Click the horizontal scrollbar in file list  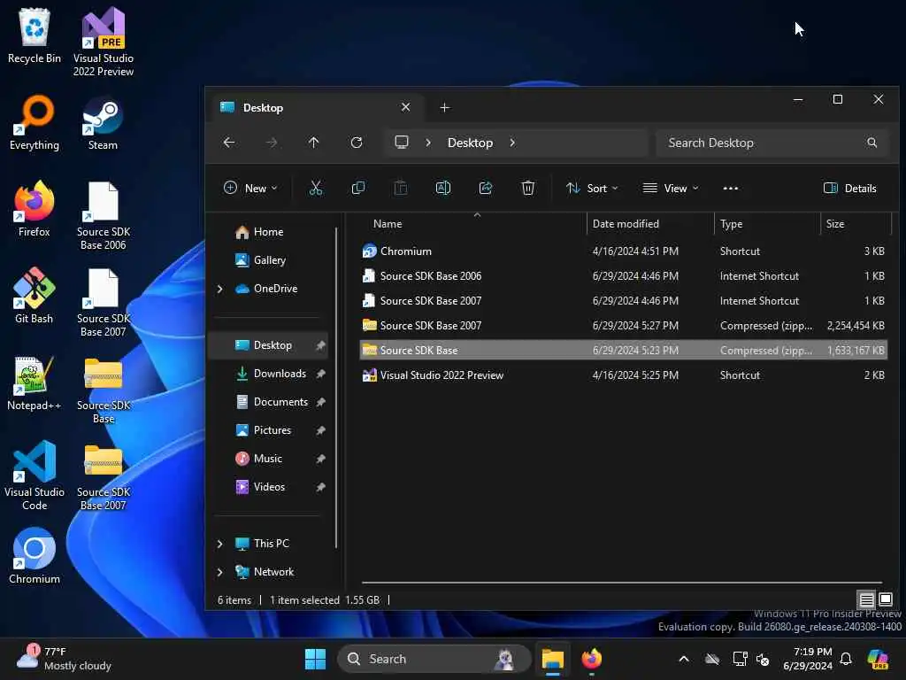pos(622,583)
